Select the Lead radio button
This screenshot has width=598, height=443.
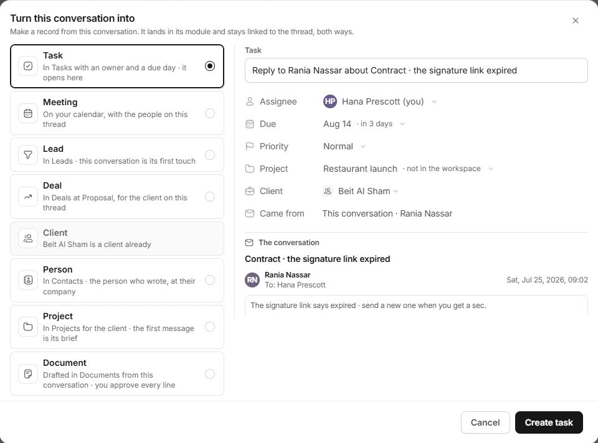(x=210, y=155)
